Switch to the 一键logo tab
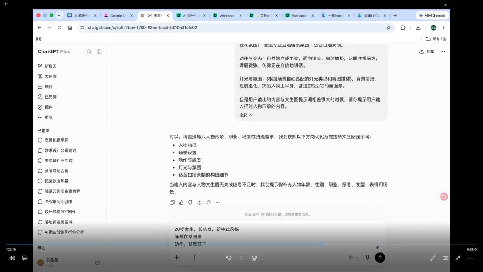 click(336, 16)
